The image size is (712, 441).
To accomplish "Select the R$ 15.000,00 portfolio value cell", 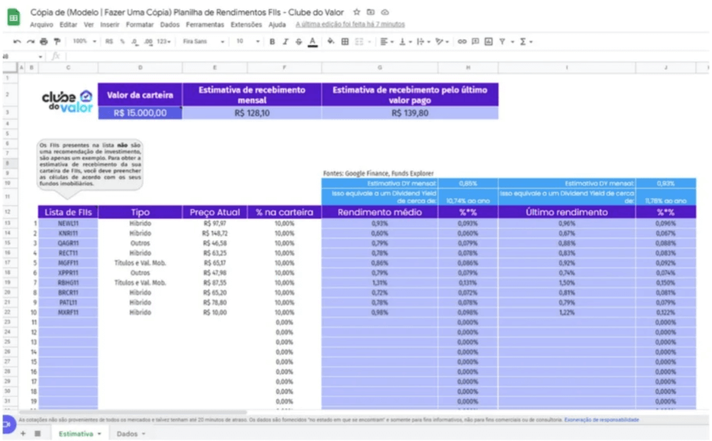I will pyautogui.click(x=140, y=113).
